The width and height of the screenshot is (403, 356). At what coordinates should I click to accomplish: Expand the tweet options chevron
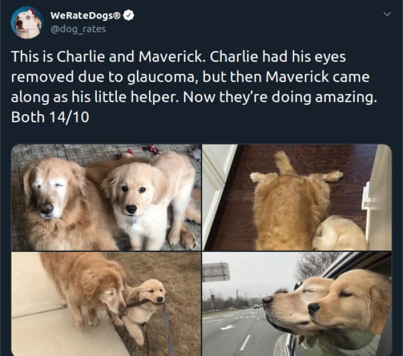pyautogui.click(x=387, y=14)
